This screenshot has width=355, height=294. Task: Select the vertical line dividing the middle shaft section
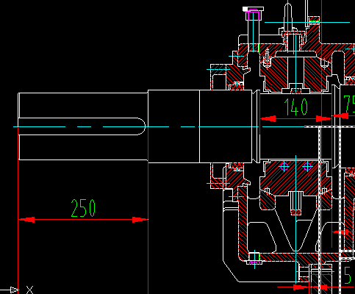199,126
